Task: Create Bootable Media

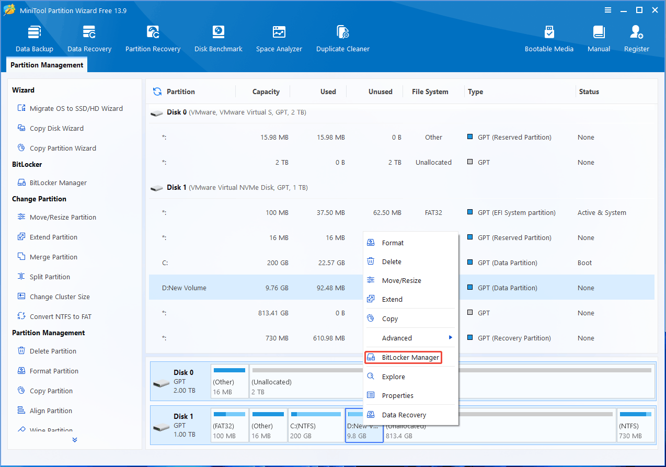Action: [x=549, y=38]
